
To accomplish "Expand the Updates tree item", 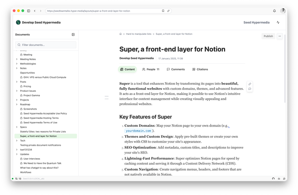I will [17, 154].
